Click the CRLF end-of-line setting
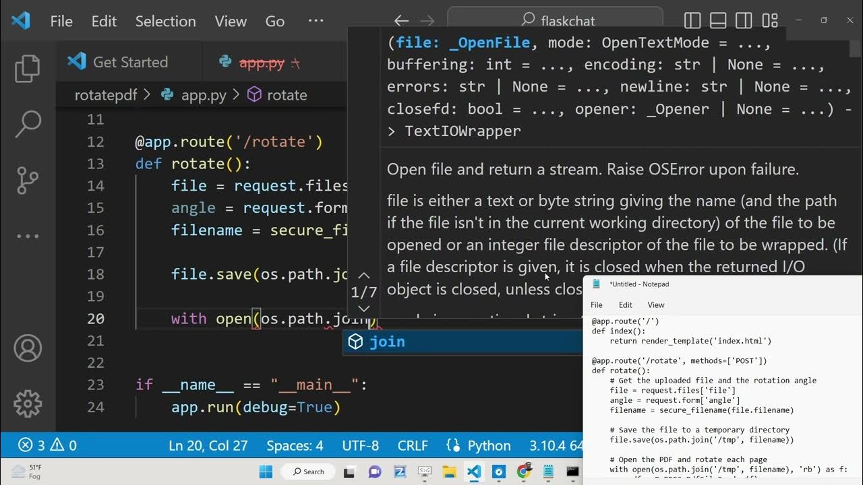This screenshot has width=863, height=485. (x=412, y=445)
